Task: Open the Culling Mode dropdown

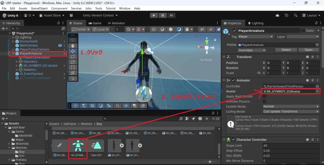Action: (x=291, y=112)
